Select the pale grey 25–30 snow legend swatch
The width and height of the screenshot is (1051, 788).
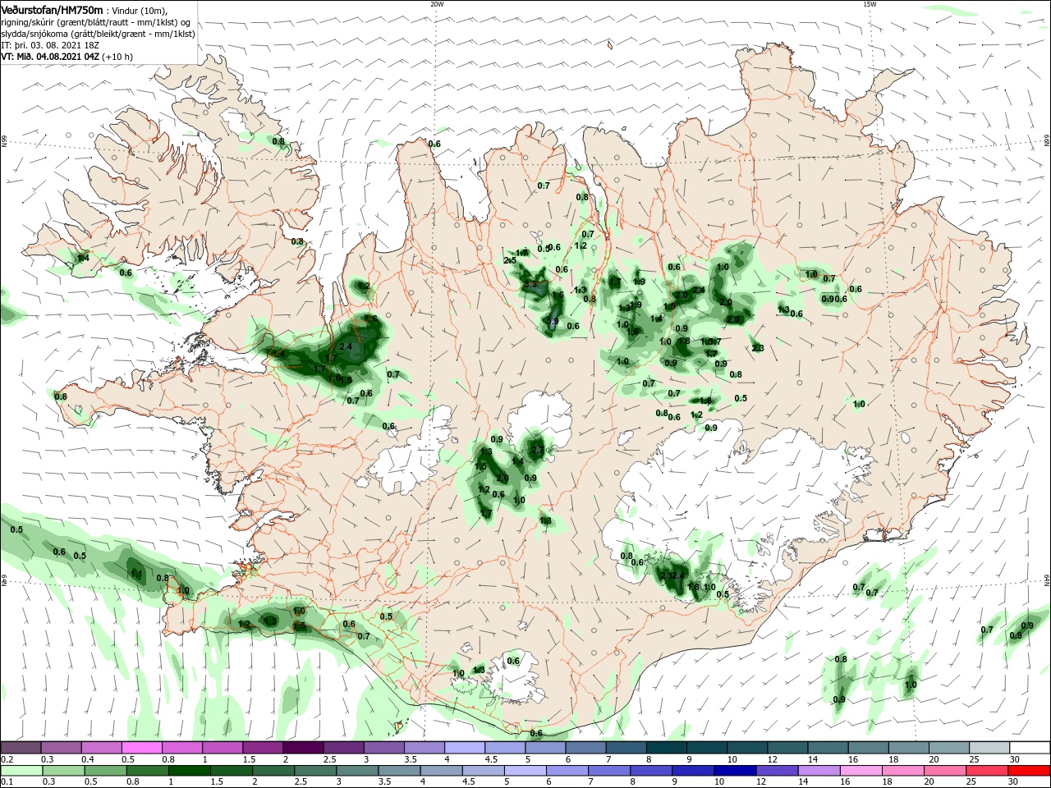click(990, 748)
